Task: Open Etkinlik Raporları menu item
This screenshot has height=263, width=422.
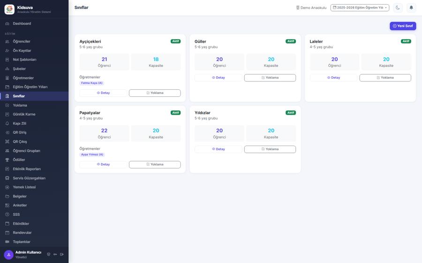Action: click(34, 169)
